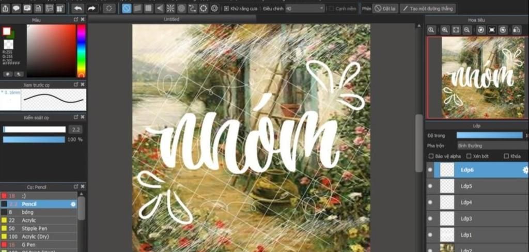Zoom in using the Navigator panel

click(x=445, y=30)
